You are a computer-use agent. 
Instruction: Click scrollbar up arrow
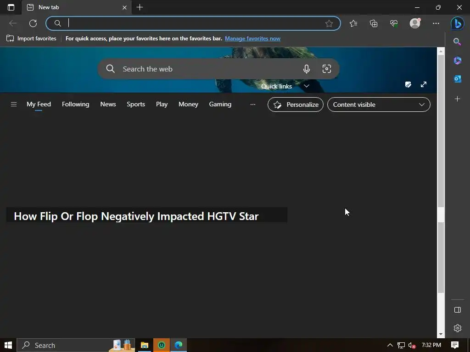[441, 51]
